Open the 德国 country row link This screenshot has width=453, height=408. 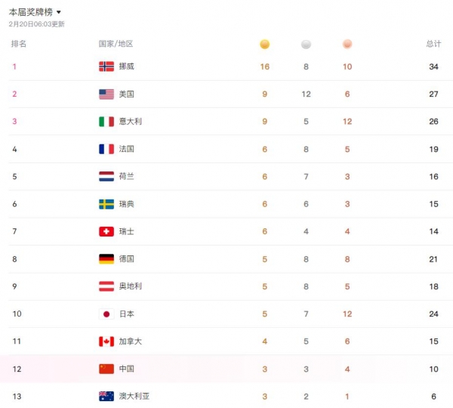pyautogui.click(x=126, y=259)
